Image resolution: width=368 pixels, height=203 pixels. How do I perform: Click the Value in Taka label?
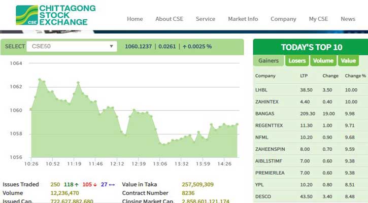point(140,184)
